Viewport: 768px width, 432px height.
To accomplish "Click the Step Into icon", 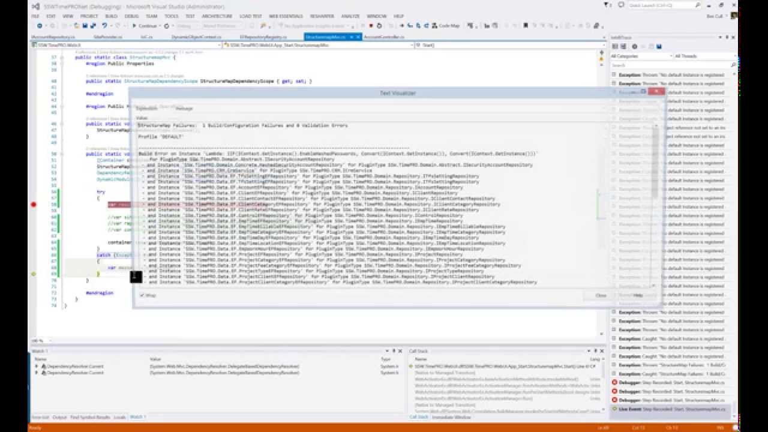I will [x=409, y=25].
